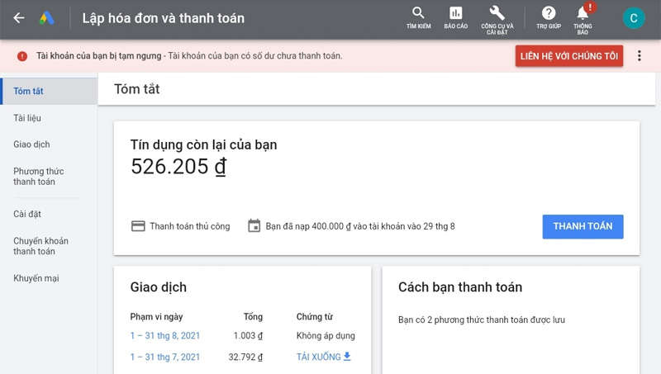Click the Google Ads logo
Image resolution: width=661 pixels, height=374 pixels.
click(47, 18)
